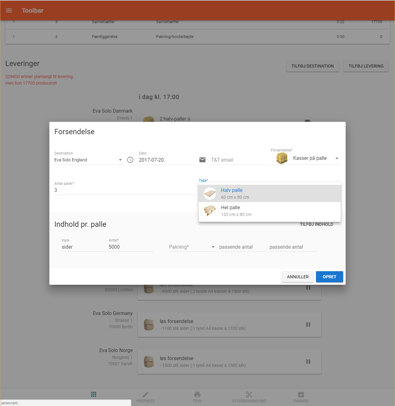Click the Eva Solo Danmark destination name
Screen dimensions: 395x406
pos(113,111)
